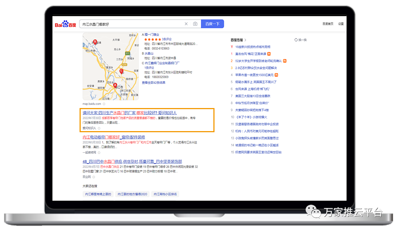
Task: Open 查看全部42条结果 to see all results
Action: pos(154,83)
